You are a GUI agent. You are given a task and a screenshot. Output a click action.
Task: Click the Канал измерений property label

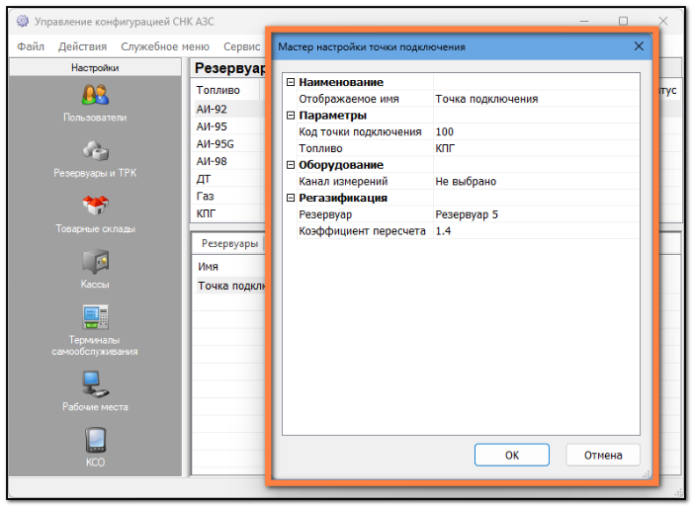click(x=343, y=181)
